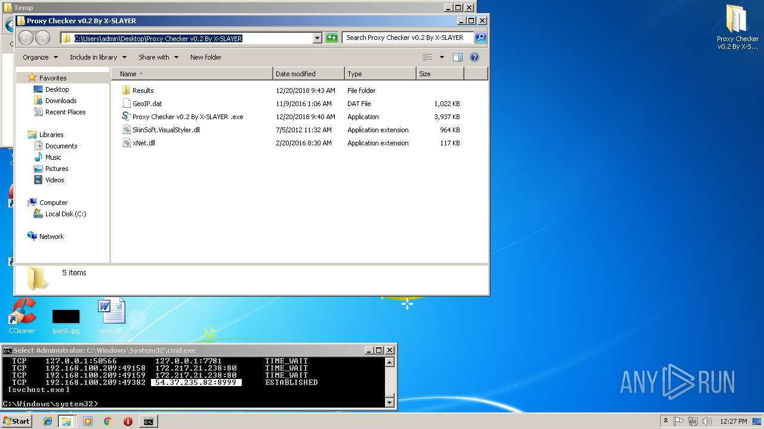This screenshot has height=429, width=764.
Task: Open the Windows Explorer taskbar button
Action: tap(67, 421)
